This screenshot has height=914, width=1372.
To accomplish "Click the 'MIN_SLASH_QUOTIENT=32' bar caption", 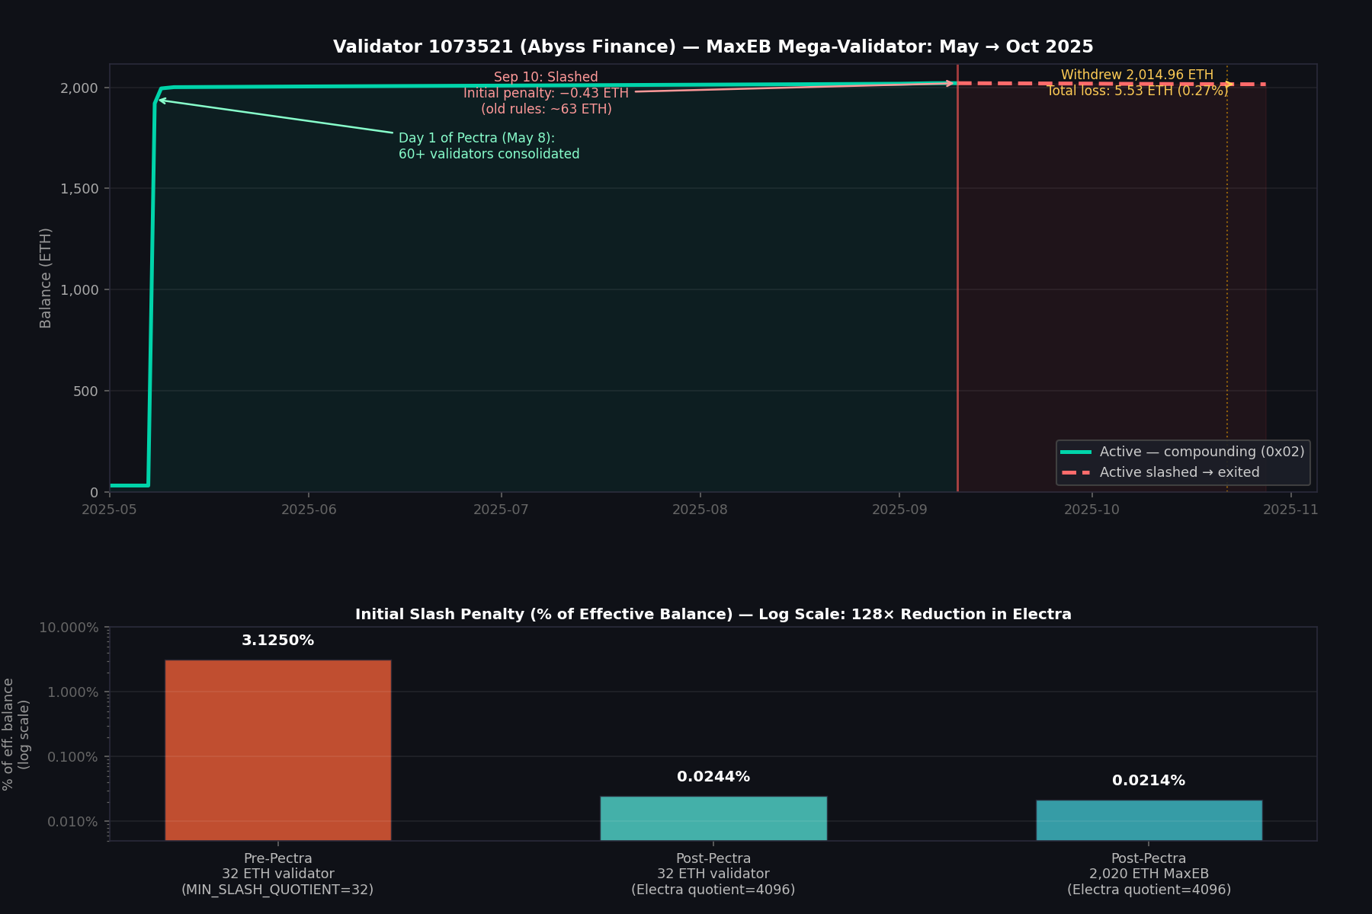I will coord(277,889).
